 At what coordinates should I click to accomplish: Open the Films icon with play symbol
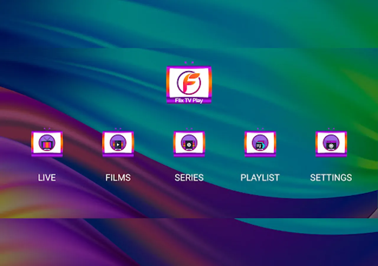(x=118, y=143)
